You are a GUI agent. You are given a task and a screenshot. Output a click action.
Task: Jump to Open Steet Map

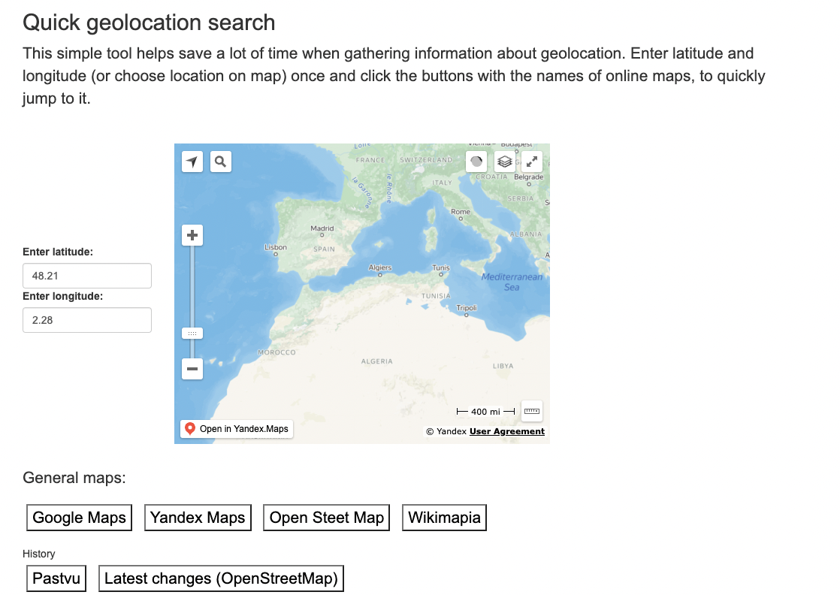pyautogui.click(x=327, y=518)
